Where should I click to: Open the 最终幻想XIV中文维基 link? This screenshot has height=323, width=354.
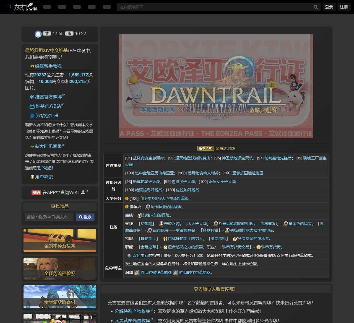[x=46, y=50]
